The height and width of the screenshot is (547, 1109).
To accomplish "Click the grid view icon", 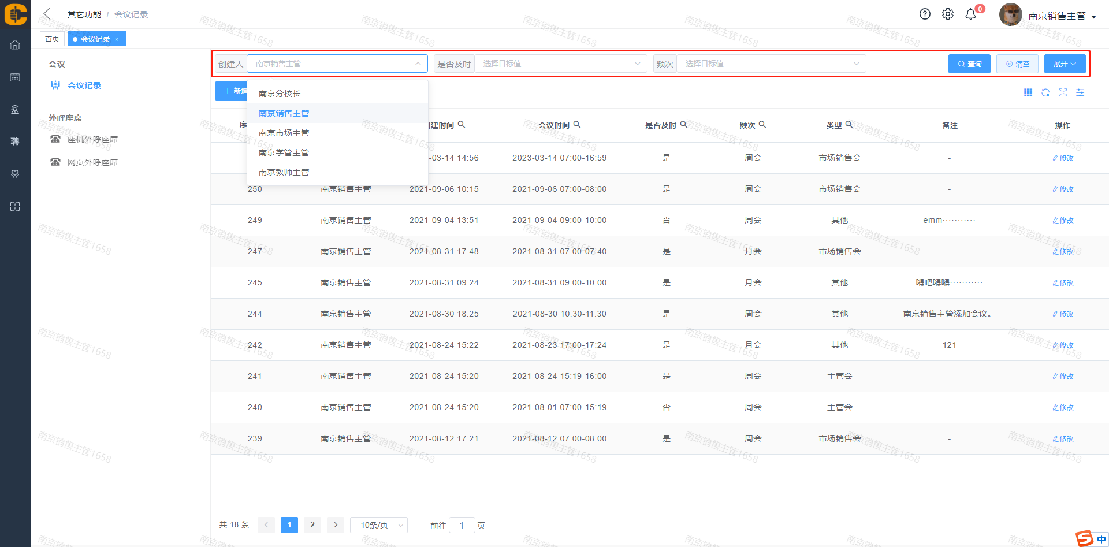I will click(1028, 92).
